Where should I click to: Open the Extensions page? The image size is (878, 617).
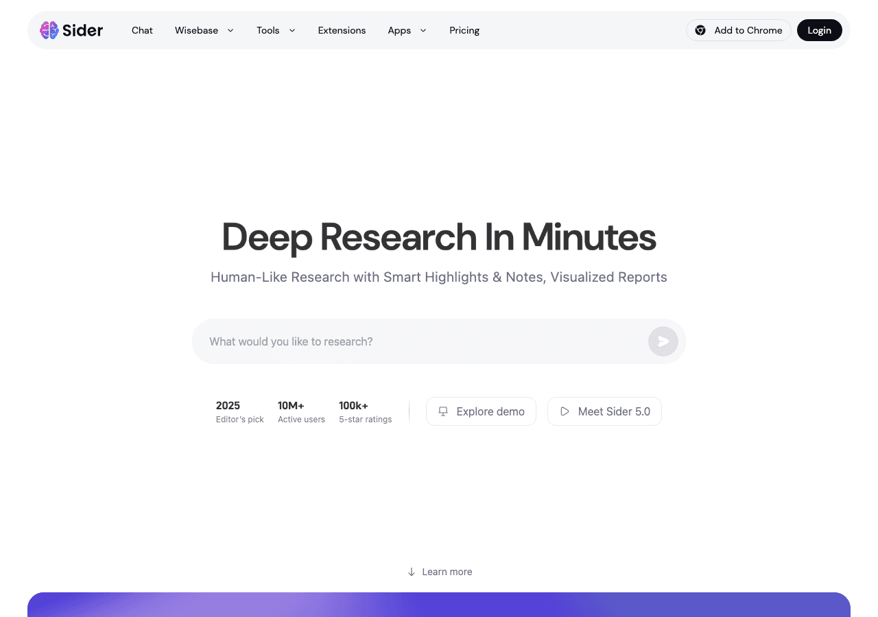pyautogui.click(x=342, y=30)
